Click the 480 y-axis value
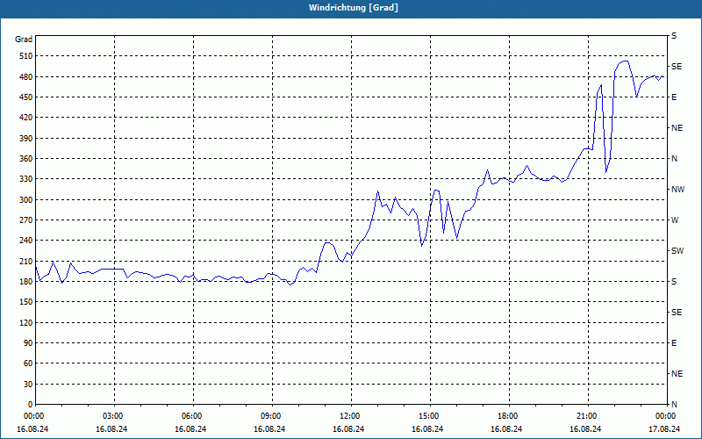Image resolution: width=702 pixels, height=439 pixels. point(26,77)
